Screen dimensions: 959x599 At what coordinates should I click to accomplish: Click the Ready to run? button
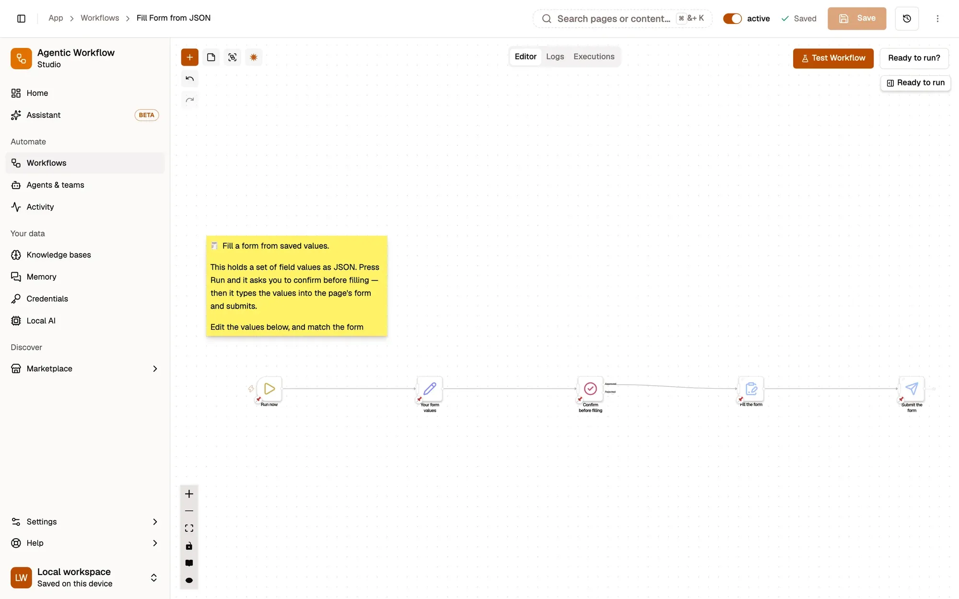914,58
